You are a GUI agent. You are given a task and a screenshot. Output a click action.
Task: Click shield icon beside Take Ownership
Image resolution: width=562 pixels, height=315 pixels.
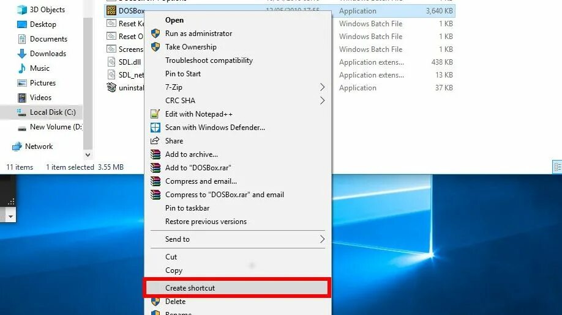[x=155, y=47]
